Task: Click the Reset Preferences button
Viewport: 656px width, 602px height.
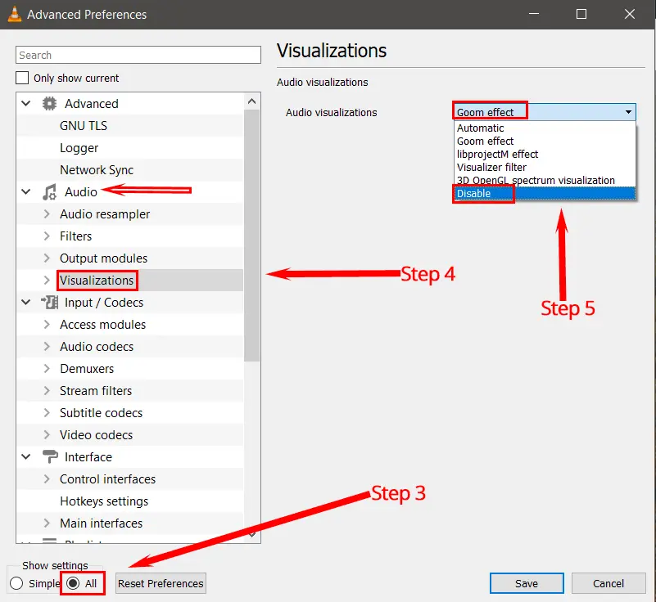Action: coord(161,583)
